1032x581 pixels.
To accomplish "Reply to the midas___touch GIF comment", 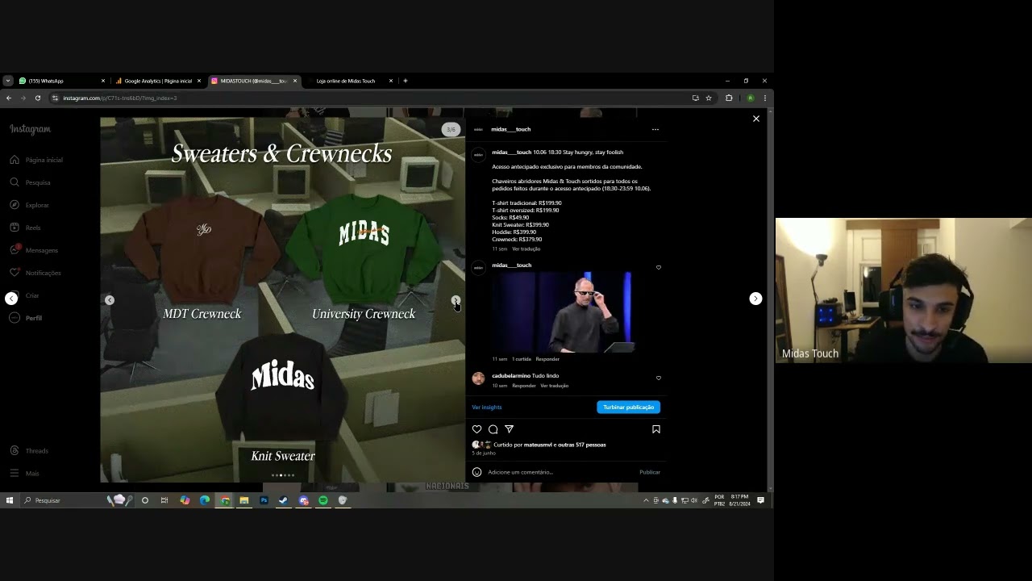I will [547, 359].
